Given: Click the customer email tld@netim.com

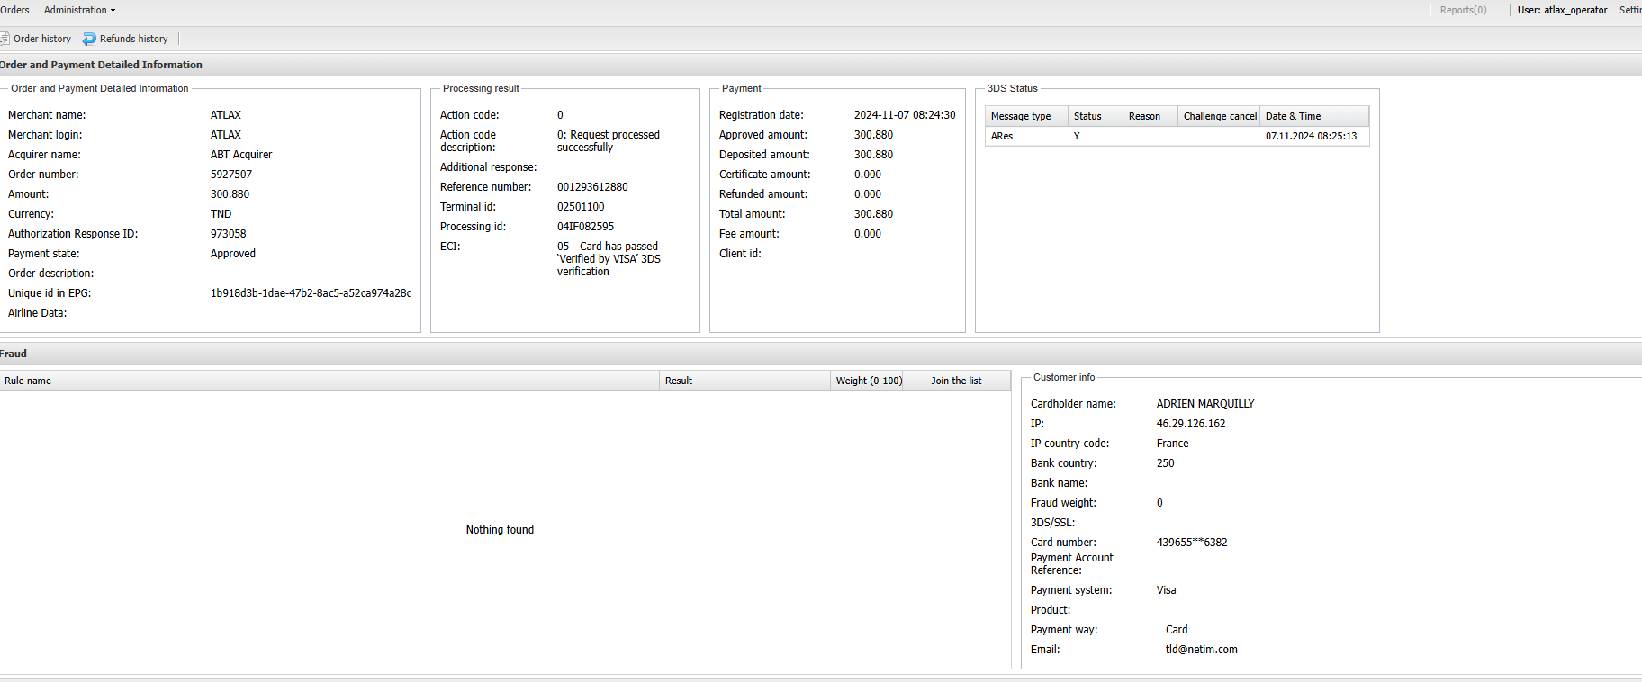Looking at the screenshot, I should [1201, 650].
